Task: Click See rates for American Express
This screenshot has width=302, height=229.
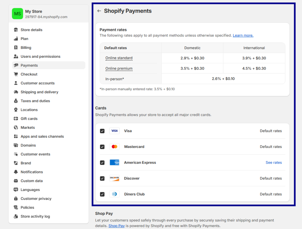Action: [x=274, y=163]
